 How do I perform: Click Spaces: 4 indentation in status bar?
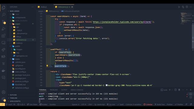pyautogui.click(x=75, y=104)
